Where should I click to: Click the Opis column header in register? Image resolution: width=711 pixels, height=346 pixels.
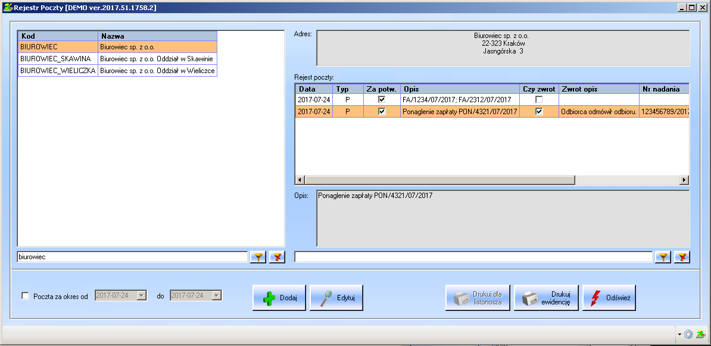pyautogui.click(x=460, y=89)
